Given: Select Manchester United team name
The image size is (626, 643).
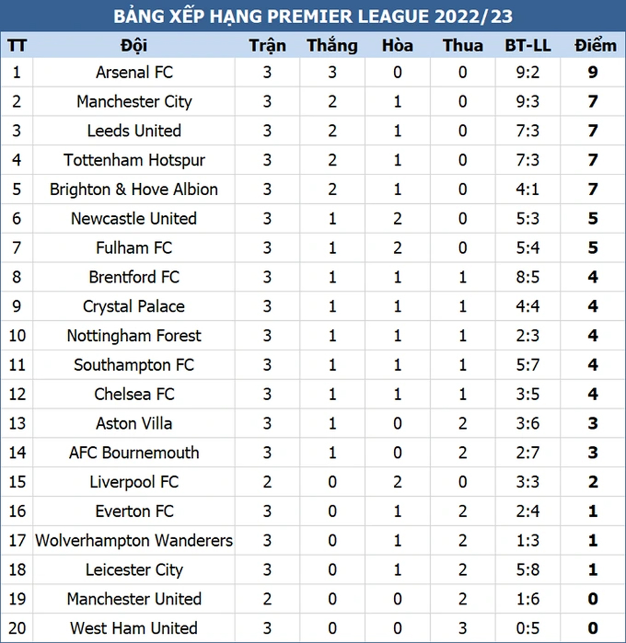Looking at the screenshot, I should coord(134,599).
